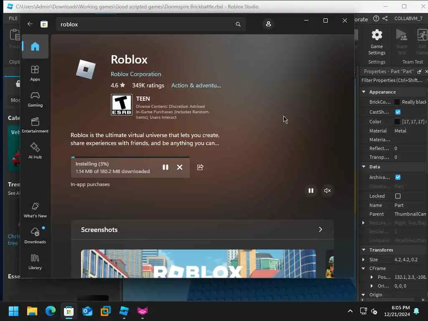Image resolution: width=428 pixels, height=321 pixels.
Task: Click the Roblox description text
Action: pos(145,139)
